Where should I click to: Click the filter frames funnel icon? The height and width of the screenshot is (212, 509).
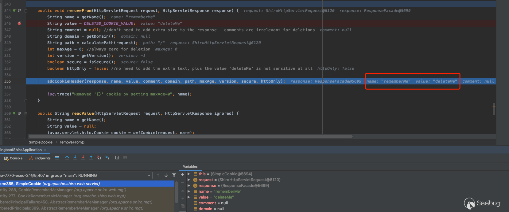(x=174, y=175)
